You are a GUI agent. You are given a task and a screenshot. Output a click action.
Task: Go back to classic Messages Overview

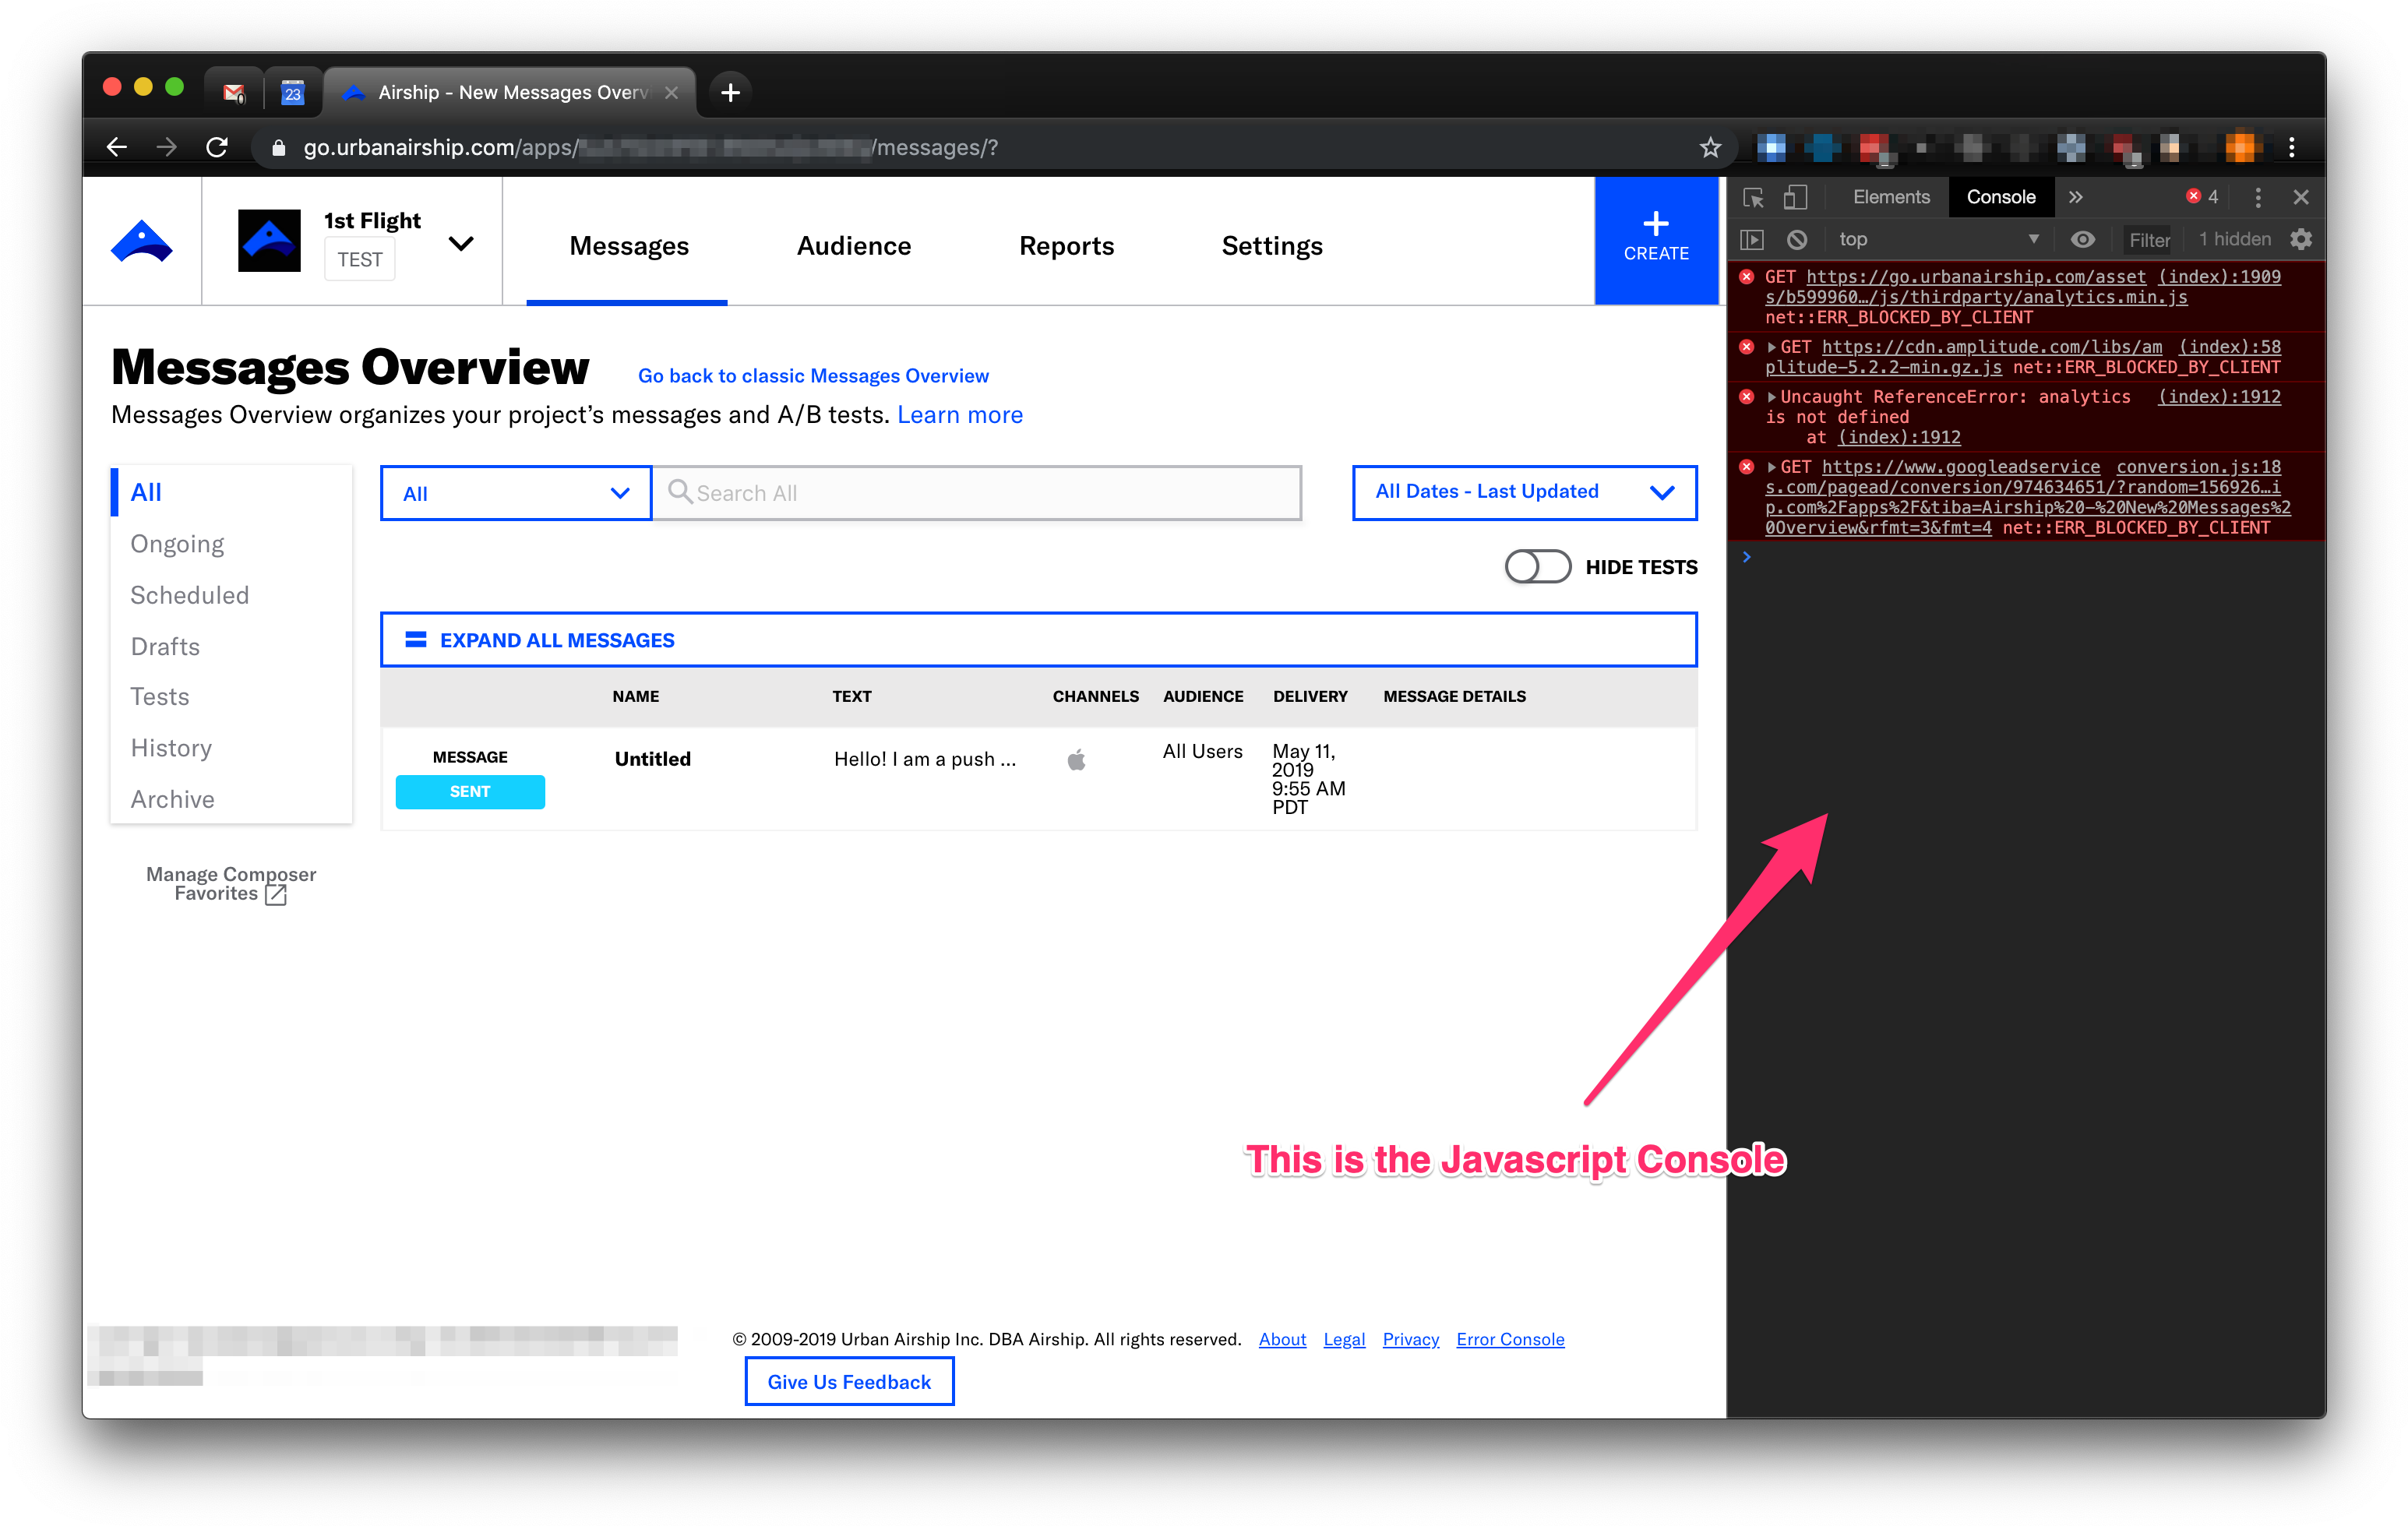[x=813, y=375]
